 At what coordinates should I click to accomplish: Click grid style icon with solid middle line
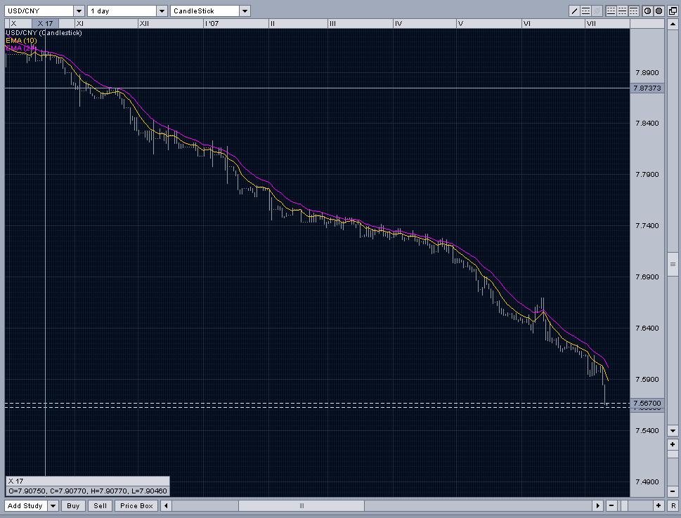point(623,11)
